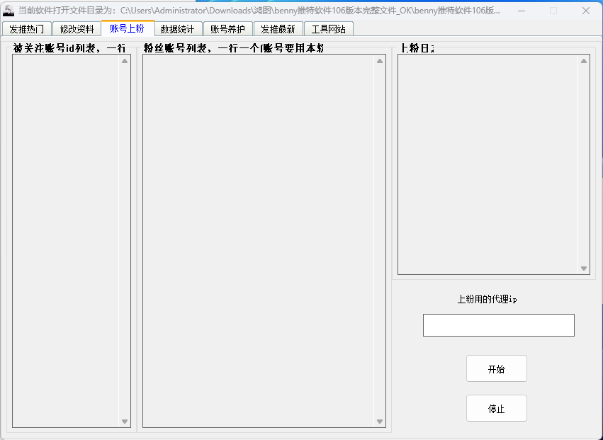This screenshot has width=603, height=440.
Task: Switch to the 发推最新 tab
Action: (278, 29)
